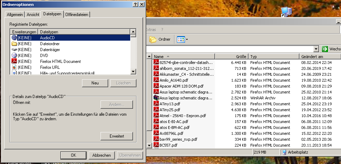Click the file type list scrollbar down arrow
This screenshot has height=164, width=341.
133,71
